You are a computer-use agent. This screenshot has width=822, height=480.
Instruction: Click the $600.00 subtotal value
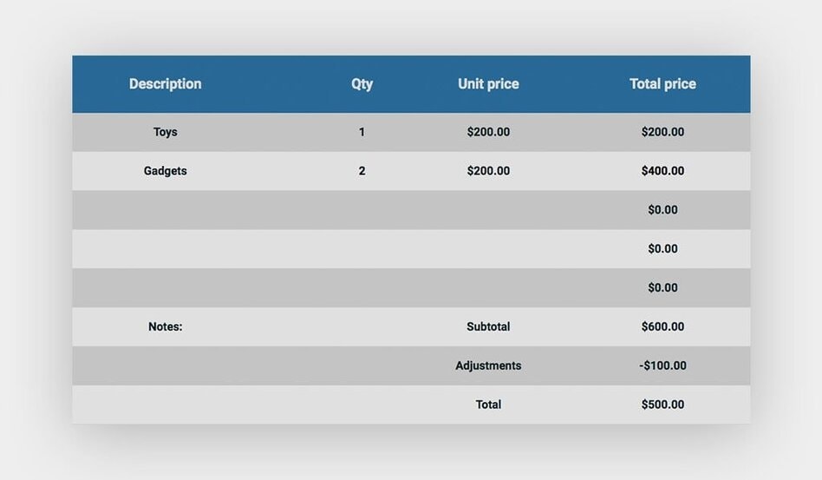coord(662,327)
